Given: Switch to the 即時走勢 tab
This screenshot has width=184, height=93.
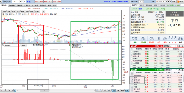Looking at the screenshot, I should (11, 5).
